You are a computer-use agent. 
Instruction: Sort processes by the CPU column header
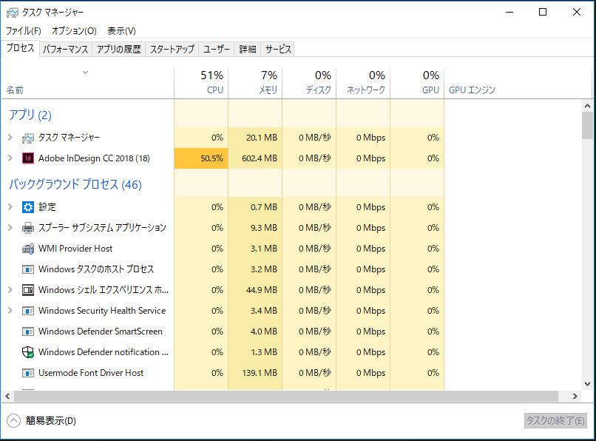(201, 82)
